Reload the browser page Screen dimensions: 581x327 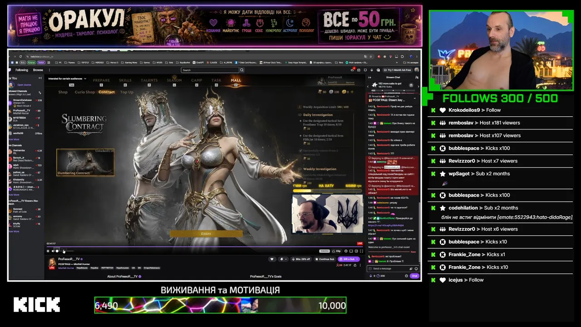click(20, 56)
